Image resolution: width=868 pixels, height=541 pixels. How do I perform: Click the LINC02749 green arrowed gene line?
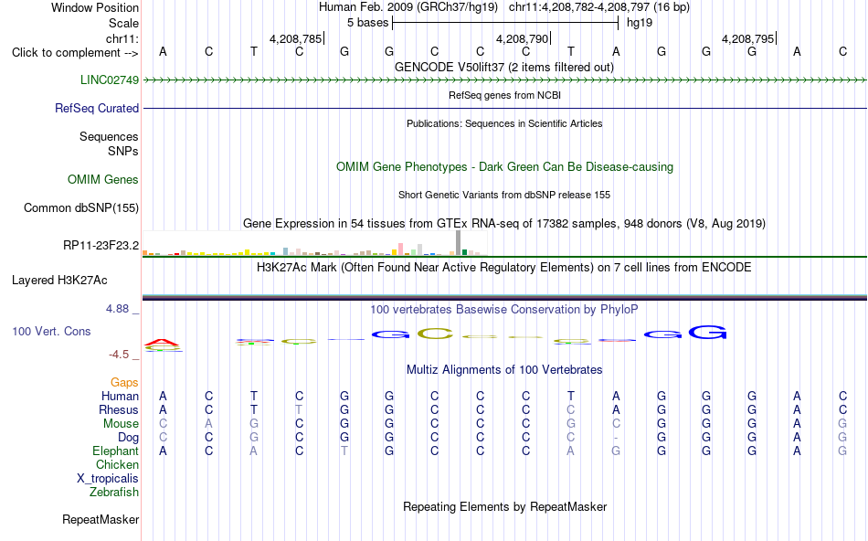(x=504, y=80)
